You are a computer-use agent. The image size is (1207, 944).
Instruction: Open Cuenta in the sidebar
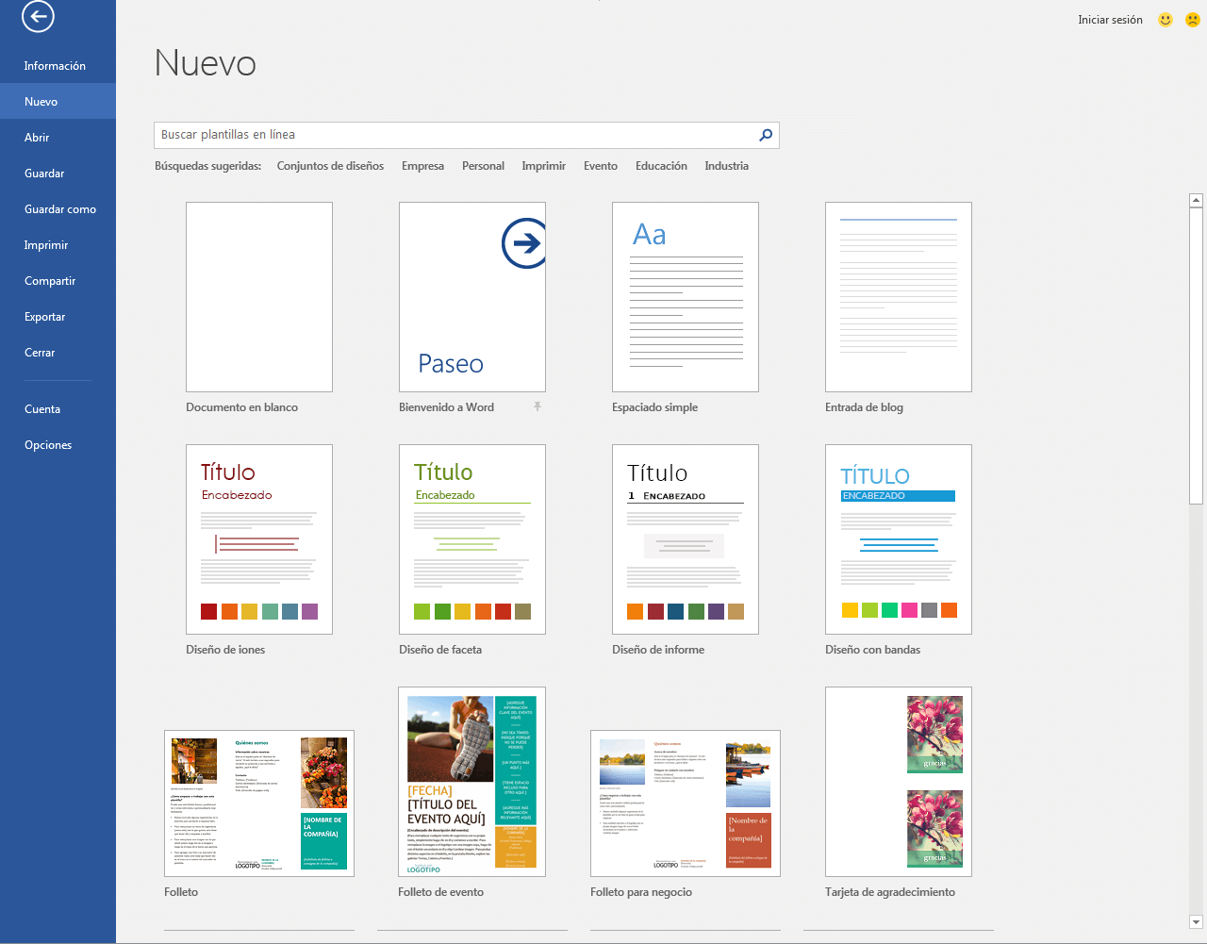[58, 409]
